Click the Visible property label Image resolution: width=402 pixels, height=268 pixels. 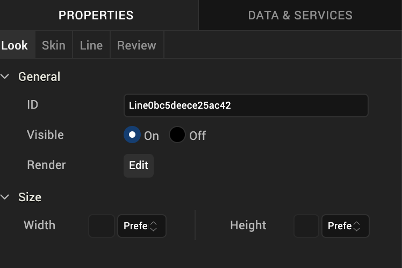click(45, 135)
